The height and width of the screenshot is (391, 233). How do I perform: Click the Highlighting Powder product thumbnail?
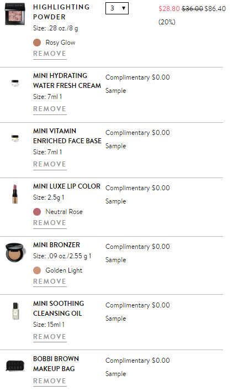[x=15, y=14]
